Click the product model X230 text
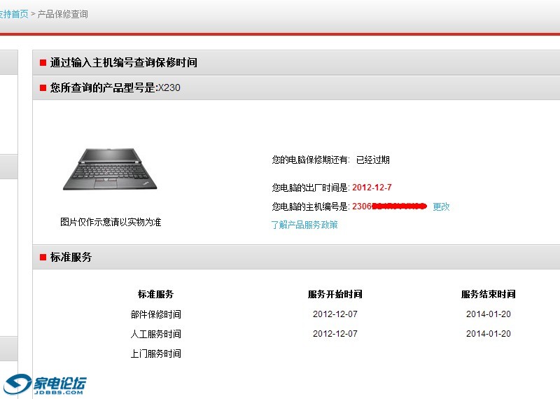Screen dimensions: 560x399 coord(169,87)
